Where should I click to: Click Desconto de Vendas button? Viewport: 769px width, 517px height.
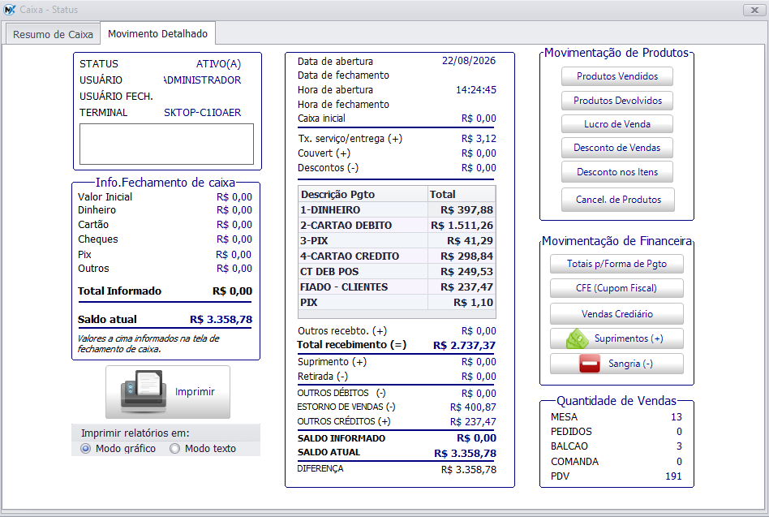point(617,148)
